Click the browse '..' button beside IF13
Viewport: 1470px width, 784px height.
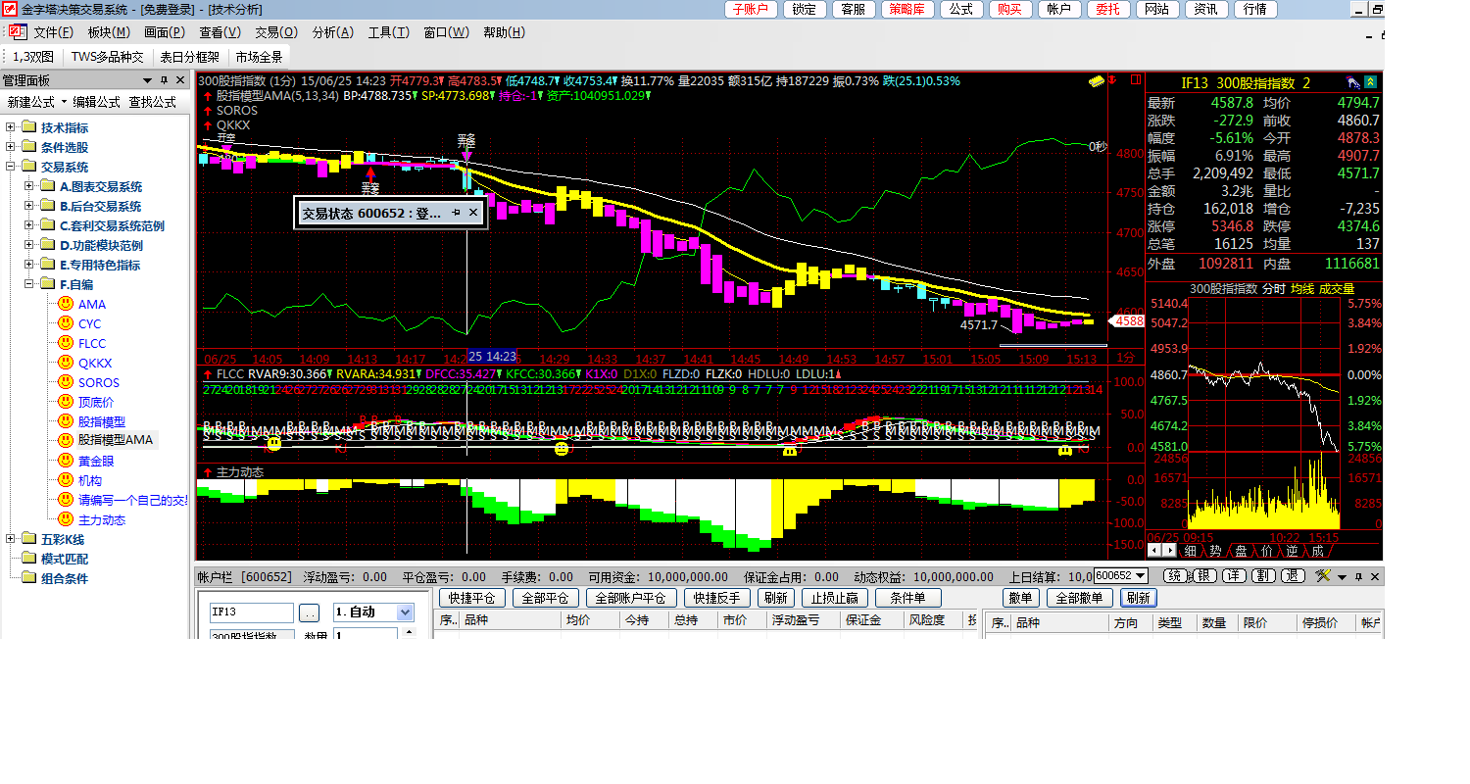coord(310,612)
